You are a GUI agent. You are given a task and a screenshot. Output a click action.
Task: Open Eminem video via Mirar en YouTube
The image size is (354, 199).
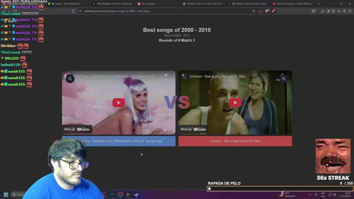[x=193, y=129]
